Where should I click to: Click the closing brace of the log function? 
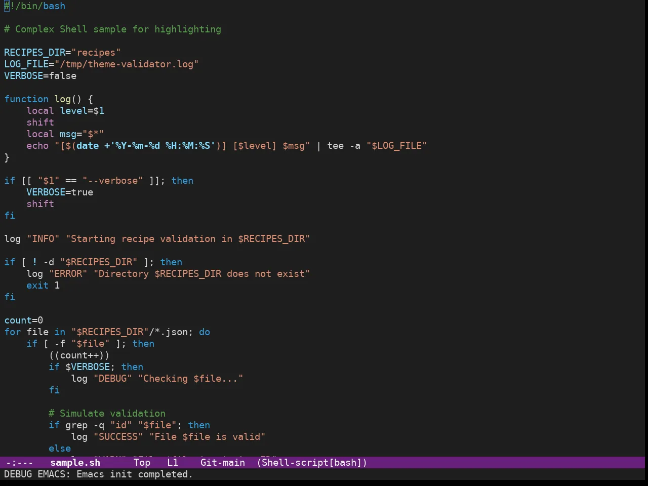point(7,157)
